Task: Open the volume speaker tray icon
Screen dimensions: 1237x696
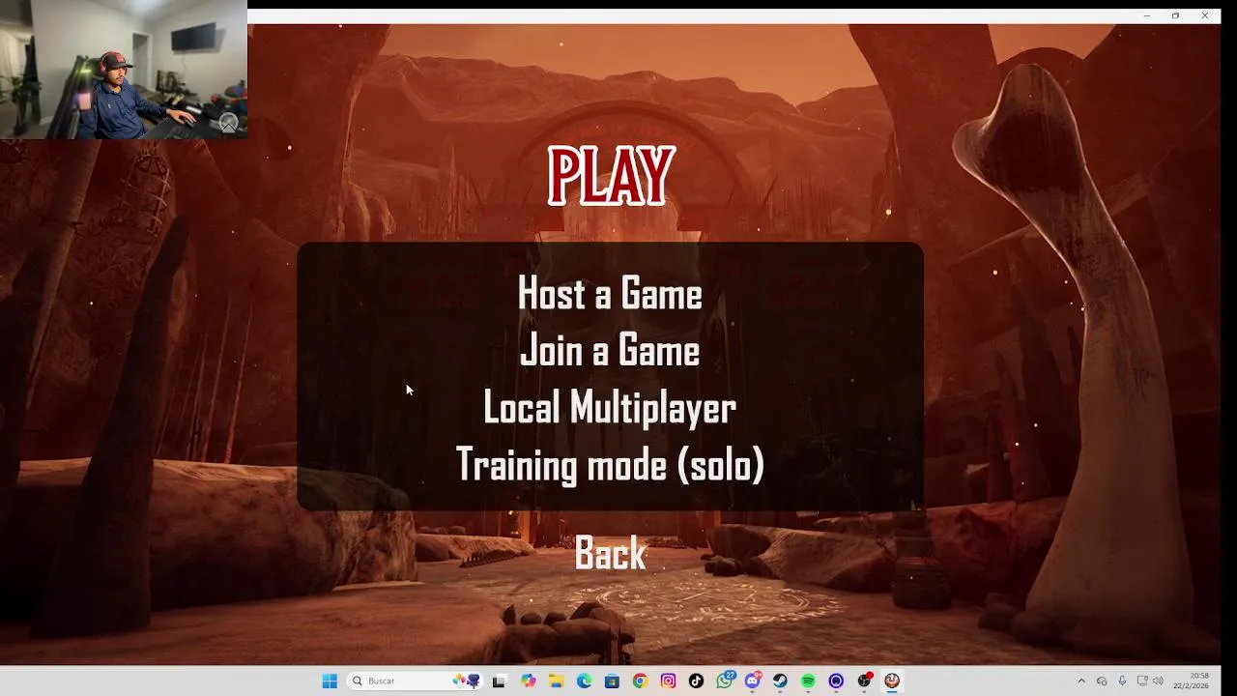Action: (x=1158, y=681)
